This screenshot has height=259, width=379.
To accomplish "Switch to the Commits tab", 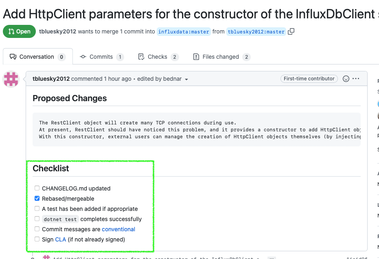I will coord(102,57).
